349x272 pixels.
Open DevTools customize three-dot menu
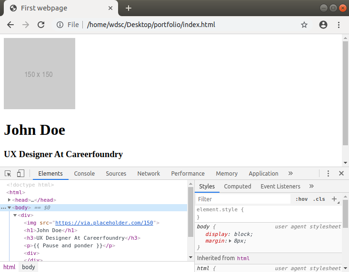coord(328,173)
